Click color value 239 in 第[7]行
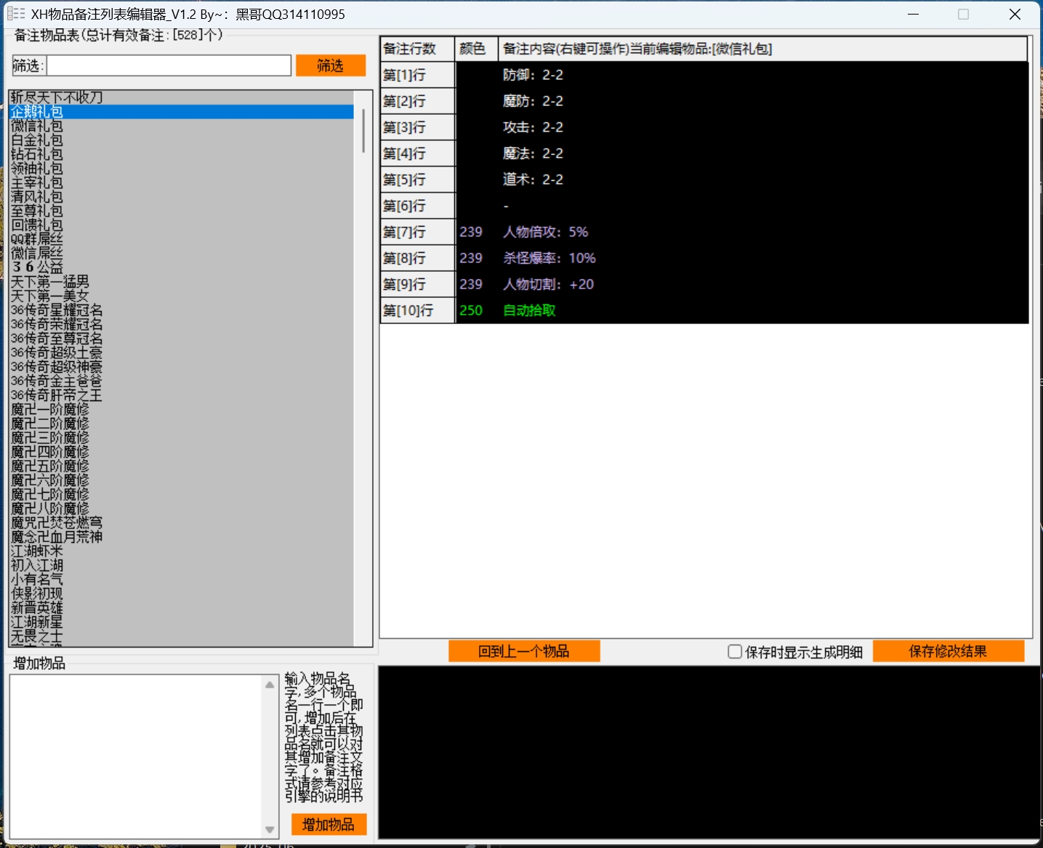 [471, 232]
